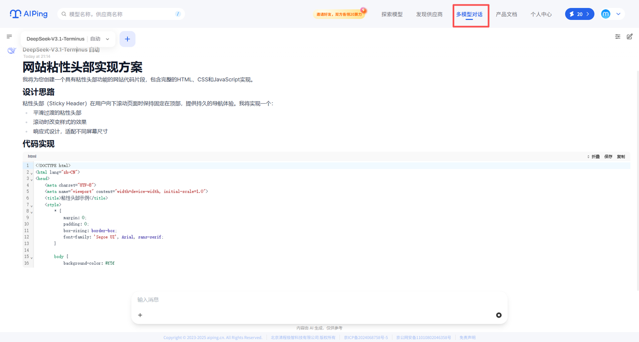Screen dimensions: 639x342
Task: Open 京ICP备2024068758号-5 footer link
Action: point(366,338)
